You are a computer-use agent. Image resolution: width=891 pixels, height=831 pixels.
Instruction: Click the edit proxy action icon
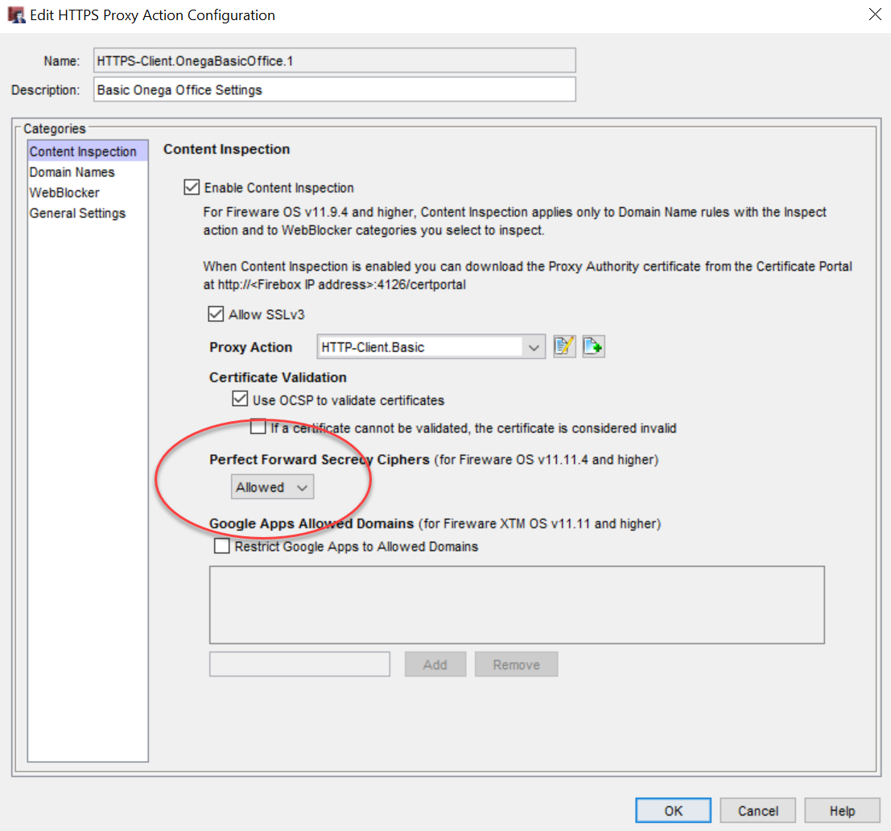[x=564, y=346]
